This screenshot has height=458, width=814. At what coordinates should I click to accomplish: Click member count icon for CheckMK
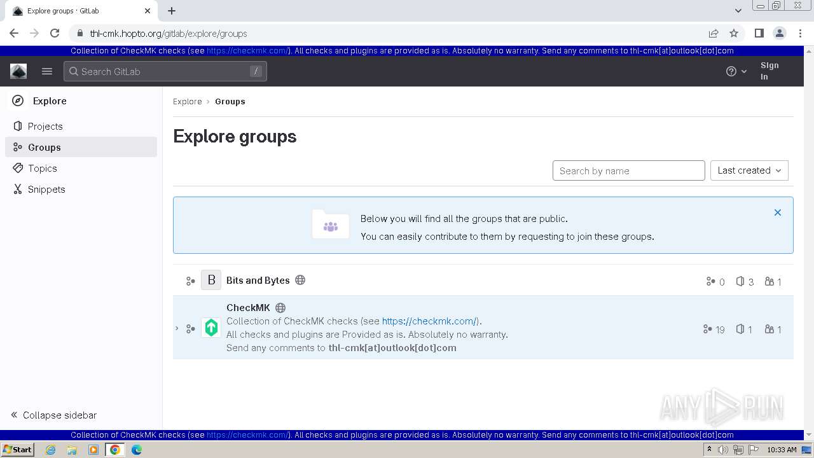[x=769, y=329]
